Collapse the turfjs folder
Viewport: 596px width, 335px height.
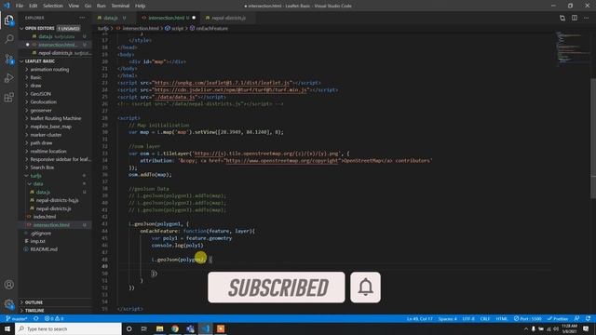click(x=35, y=176)
